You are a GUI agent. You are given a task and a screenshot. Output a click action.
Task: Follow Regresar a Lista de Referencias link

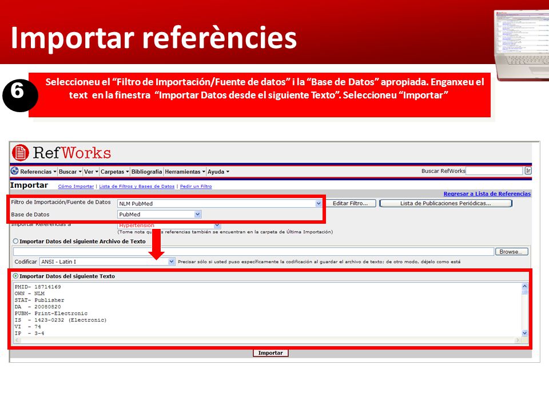coord(487,194)
